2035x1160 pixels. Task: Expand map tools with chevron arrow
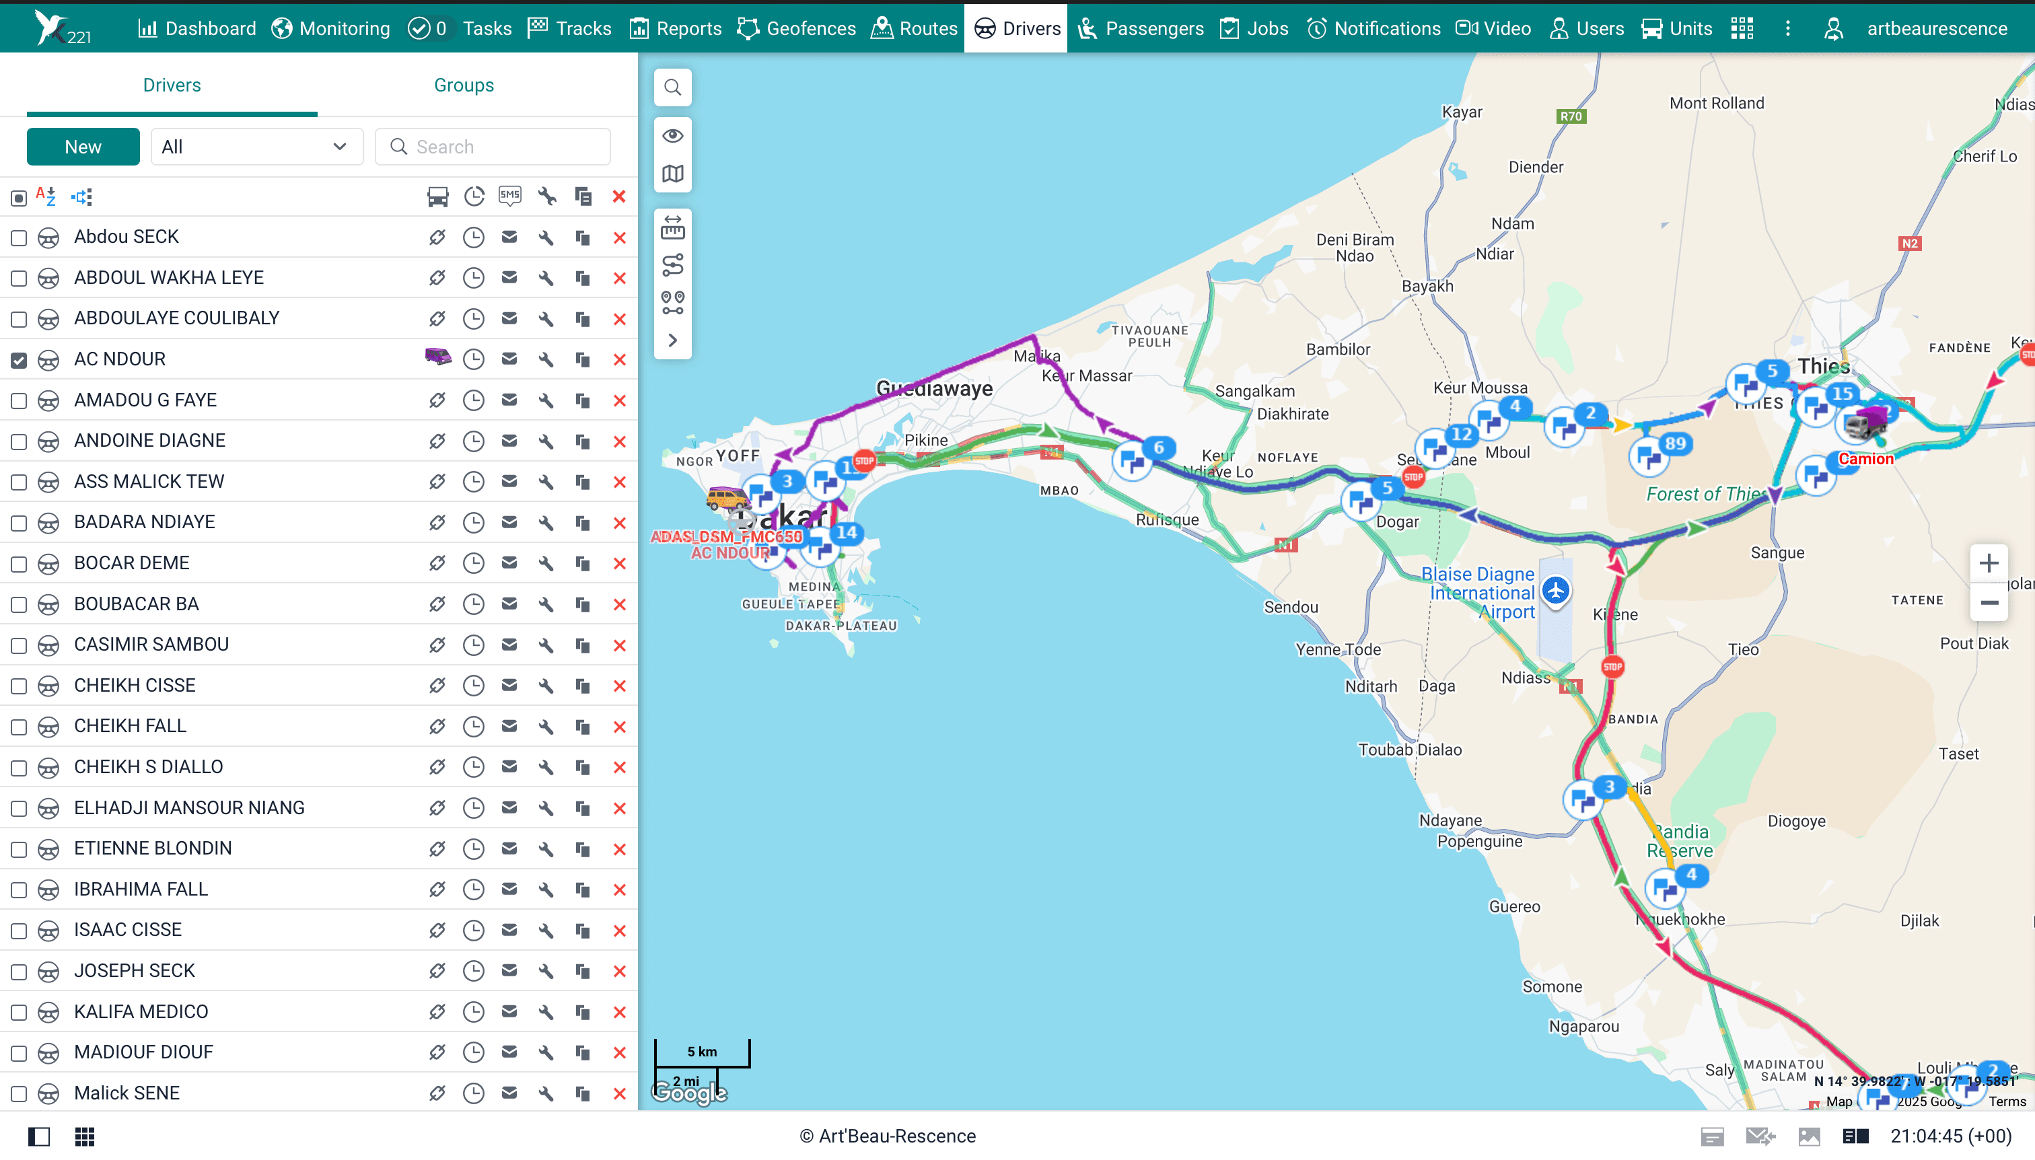(672, 340)
